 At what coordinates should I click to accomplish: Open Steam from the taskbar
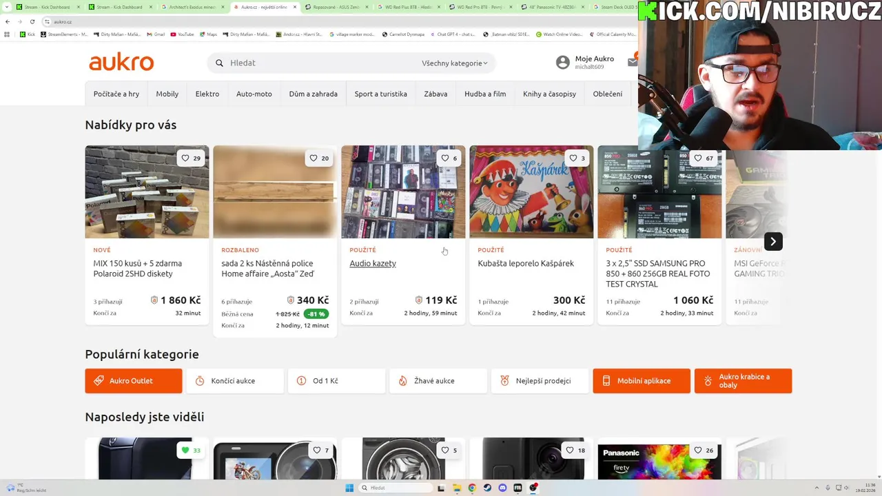[487, 488]
